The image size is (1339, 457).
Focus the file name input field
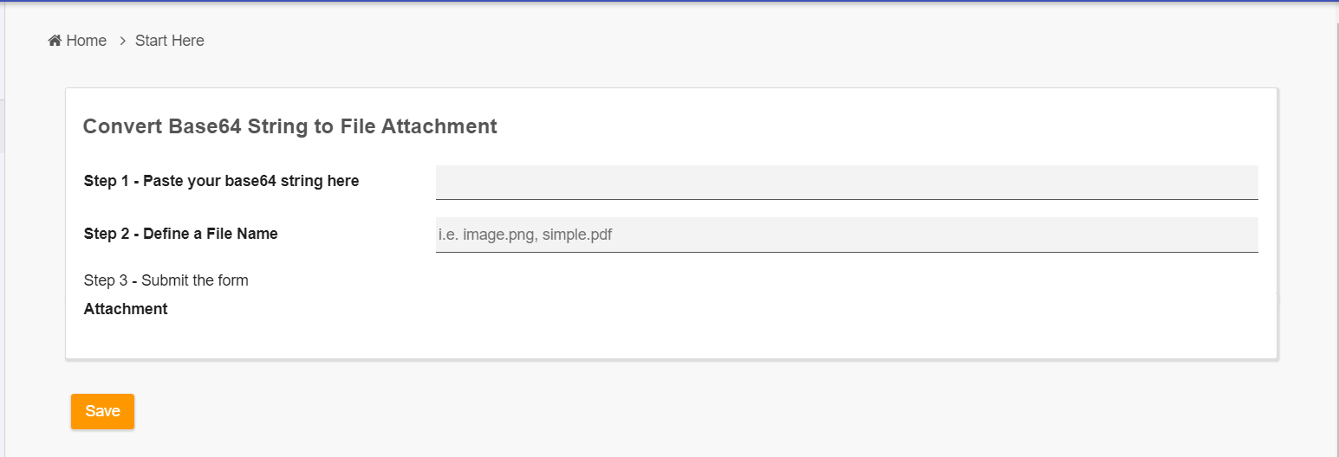pos(846,235)
